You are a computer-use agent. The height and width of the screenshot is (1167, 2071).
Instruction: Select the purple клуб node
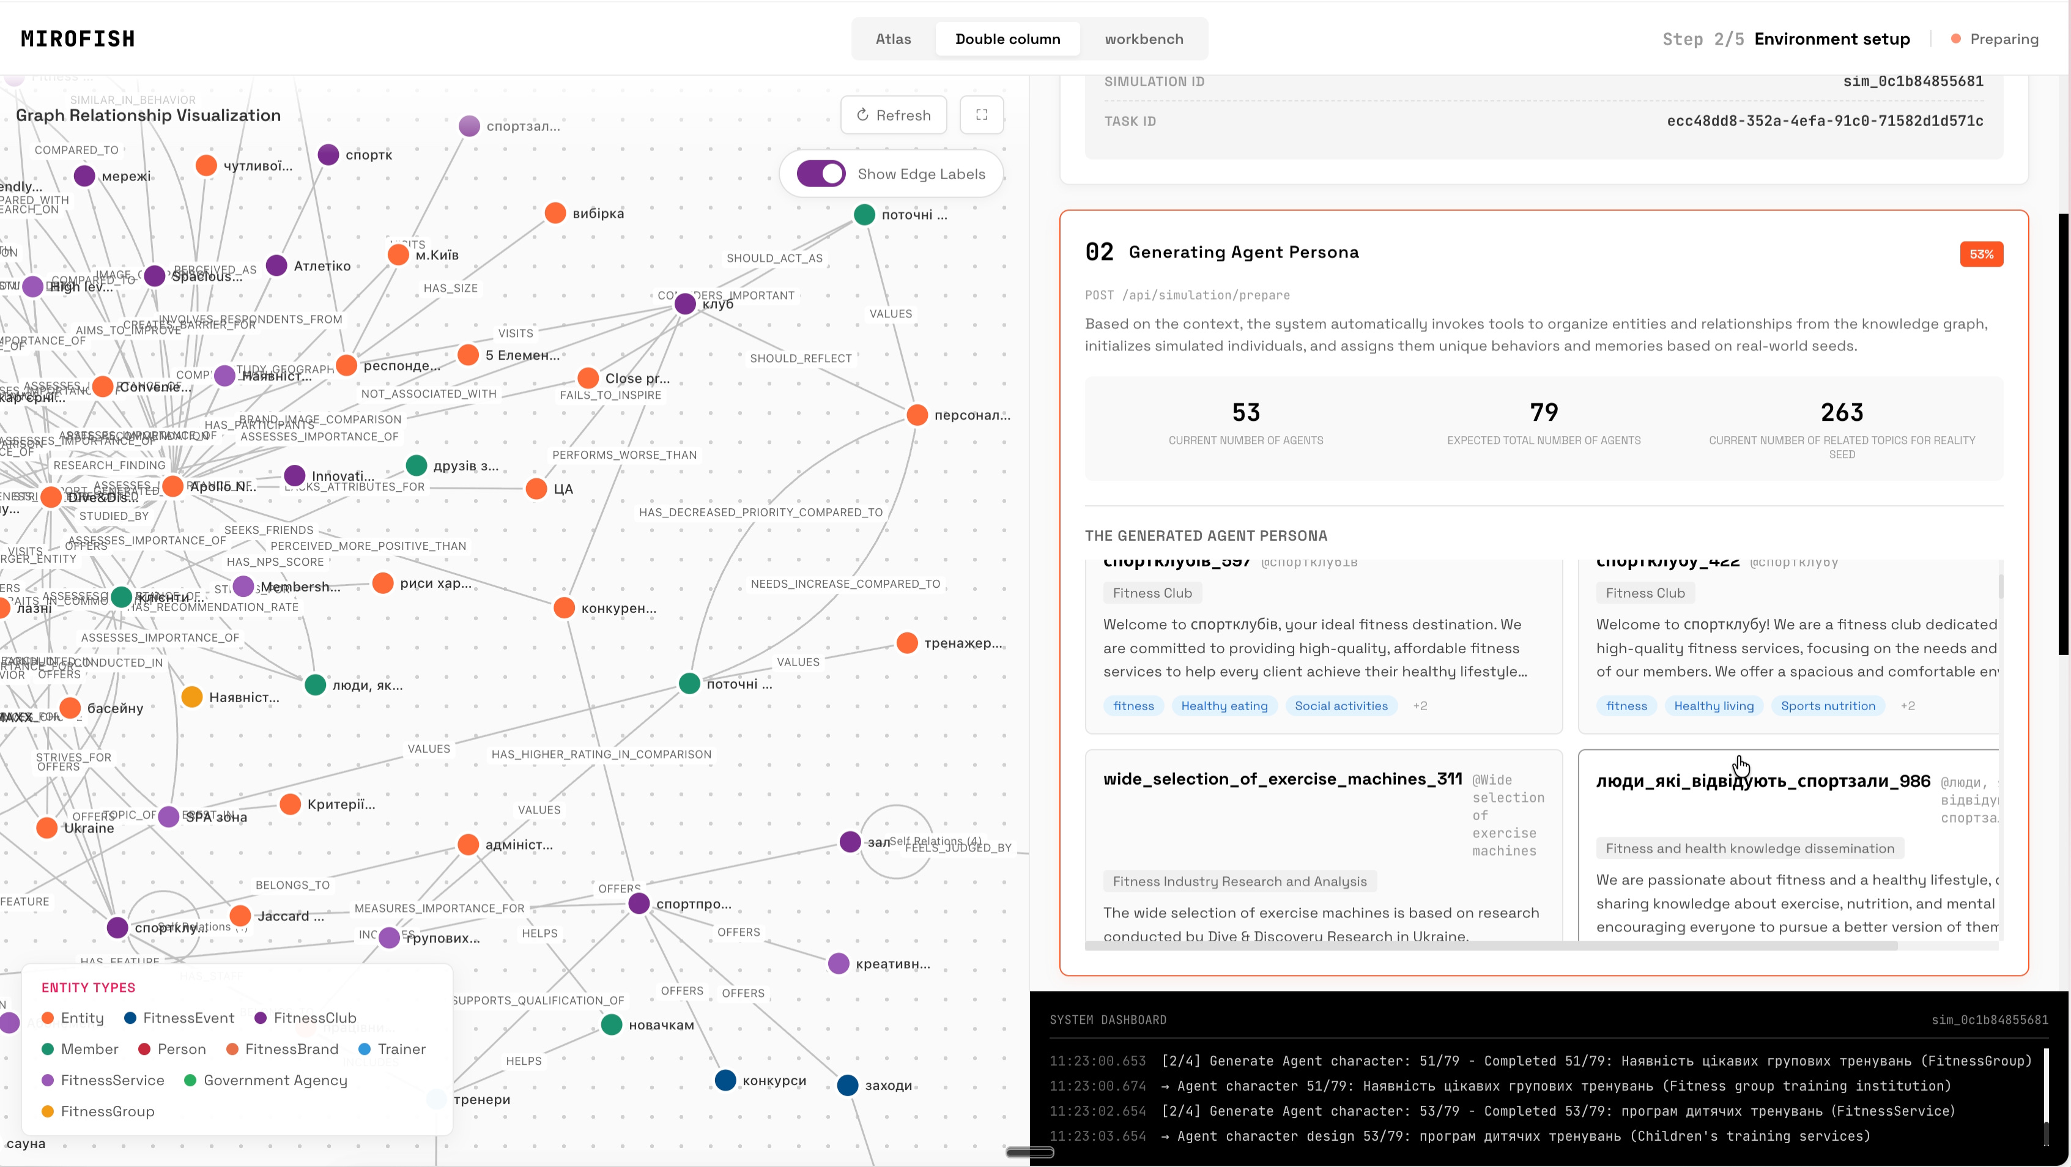(685, 304)
